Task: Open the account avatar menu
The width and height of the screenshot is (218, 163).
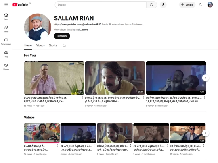Action: (210, 5)
